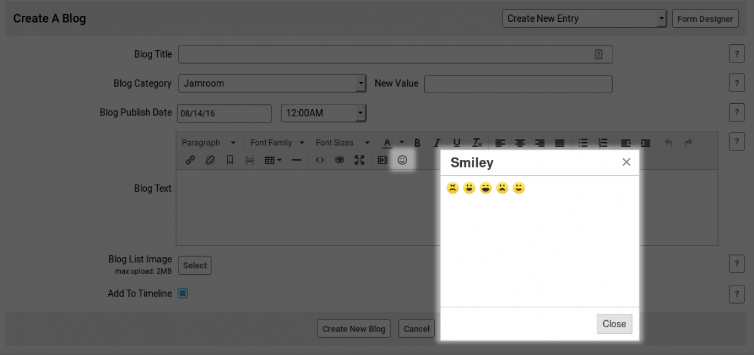754x355 pixels.
Task: Open the source code view icon
Action: coord(320,160)
